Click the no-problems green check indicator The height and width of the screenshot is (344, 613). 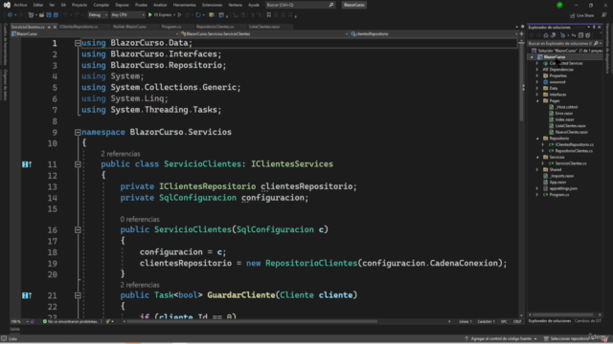(x=45, y=322)
